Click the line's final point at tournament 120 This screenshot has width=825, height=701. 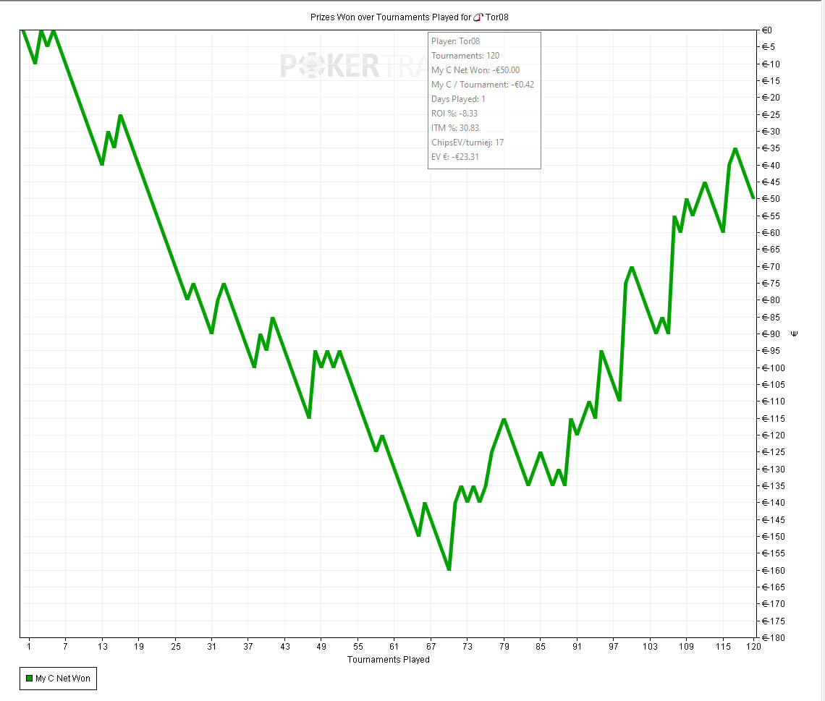tap(753, 198)
